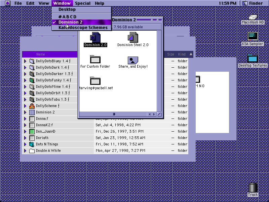Click the menu bar clock
This screenshot has width=269, height=202.
click(x=228, y=3)
